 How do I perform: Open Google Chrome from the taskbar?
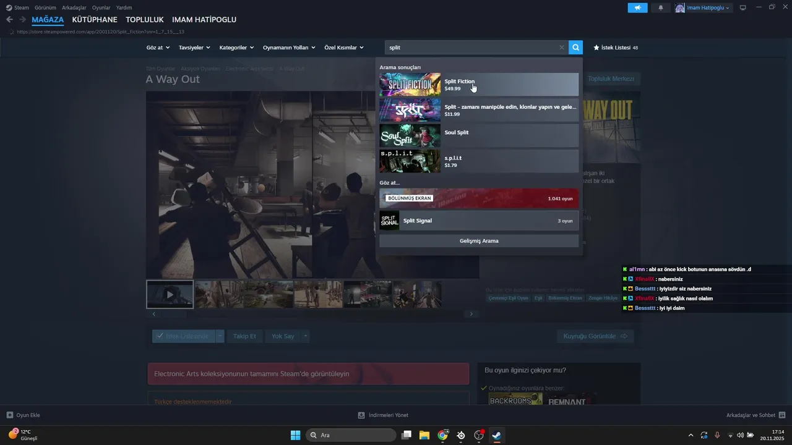[x=442, y=435]
